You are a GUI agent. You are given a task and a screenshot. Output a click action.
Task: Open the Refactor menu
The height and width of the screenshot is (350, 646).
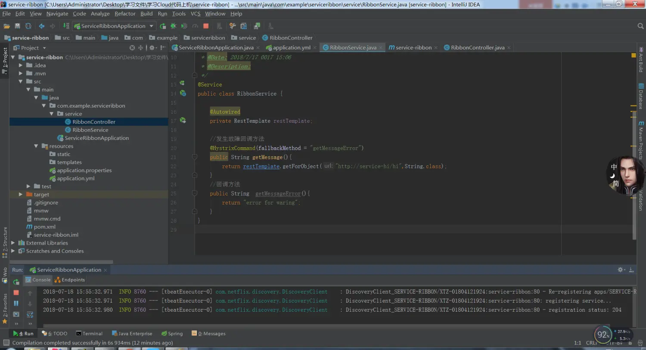tap(125, 14)
